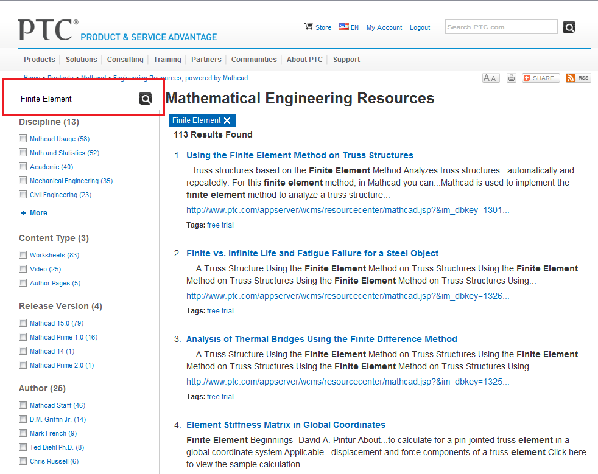This screenshot has height=474, width=598.
Task: Check the Author Pages (5) checkbox
Action: 23,283
